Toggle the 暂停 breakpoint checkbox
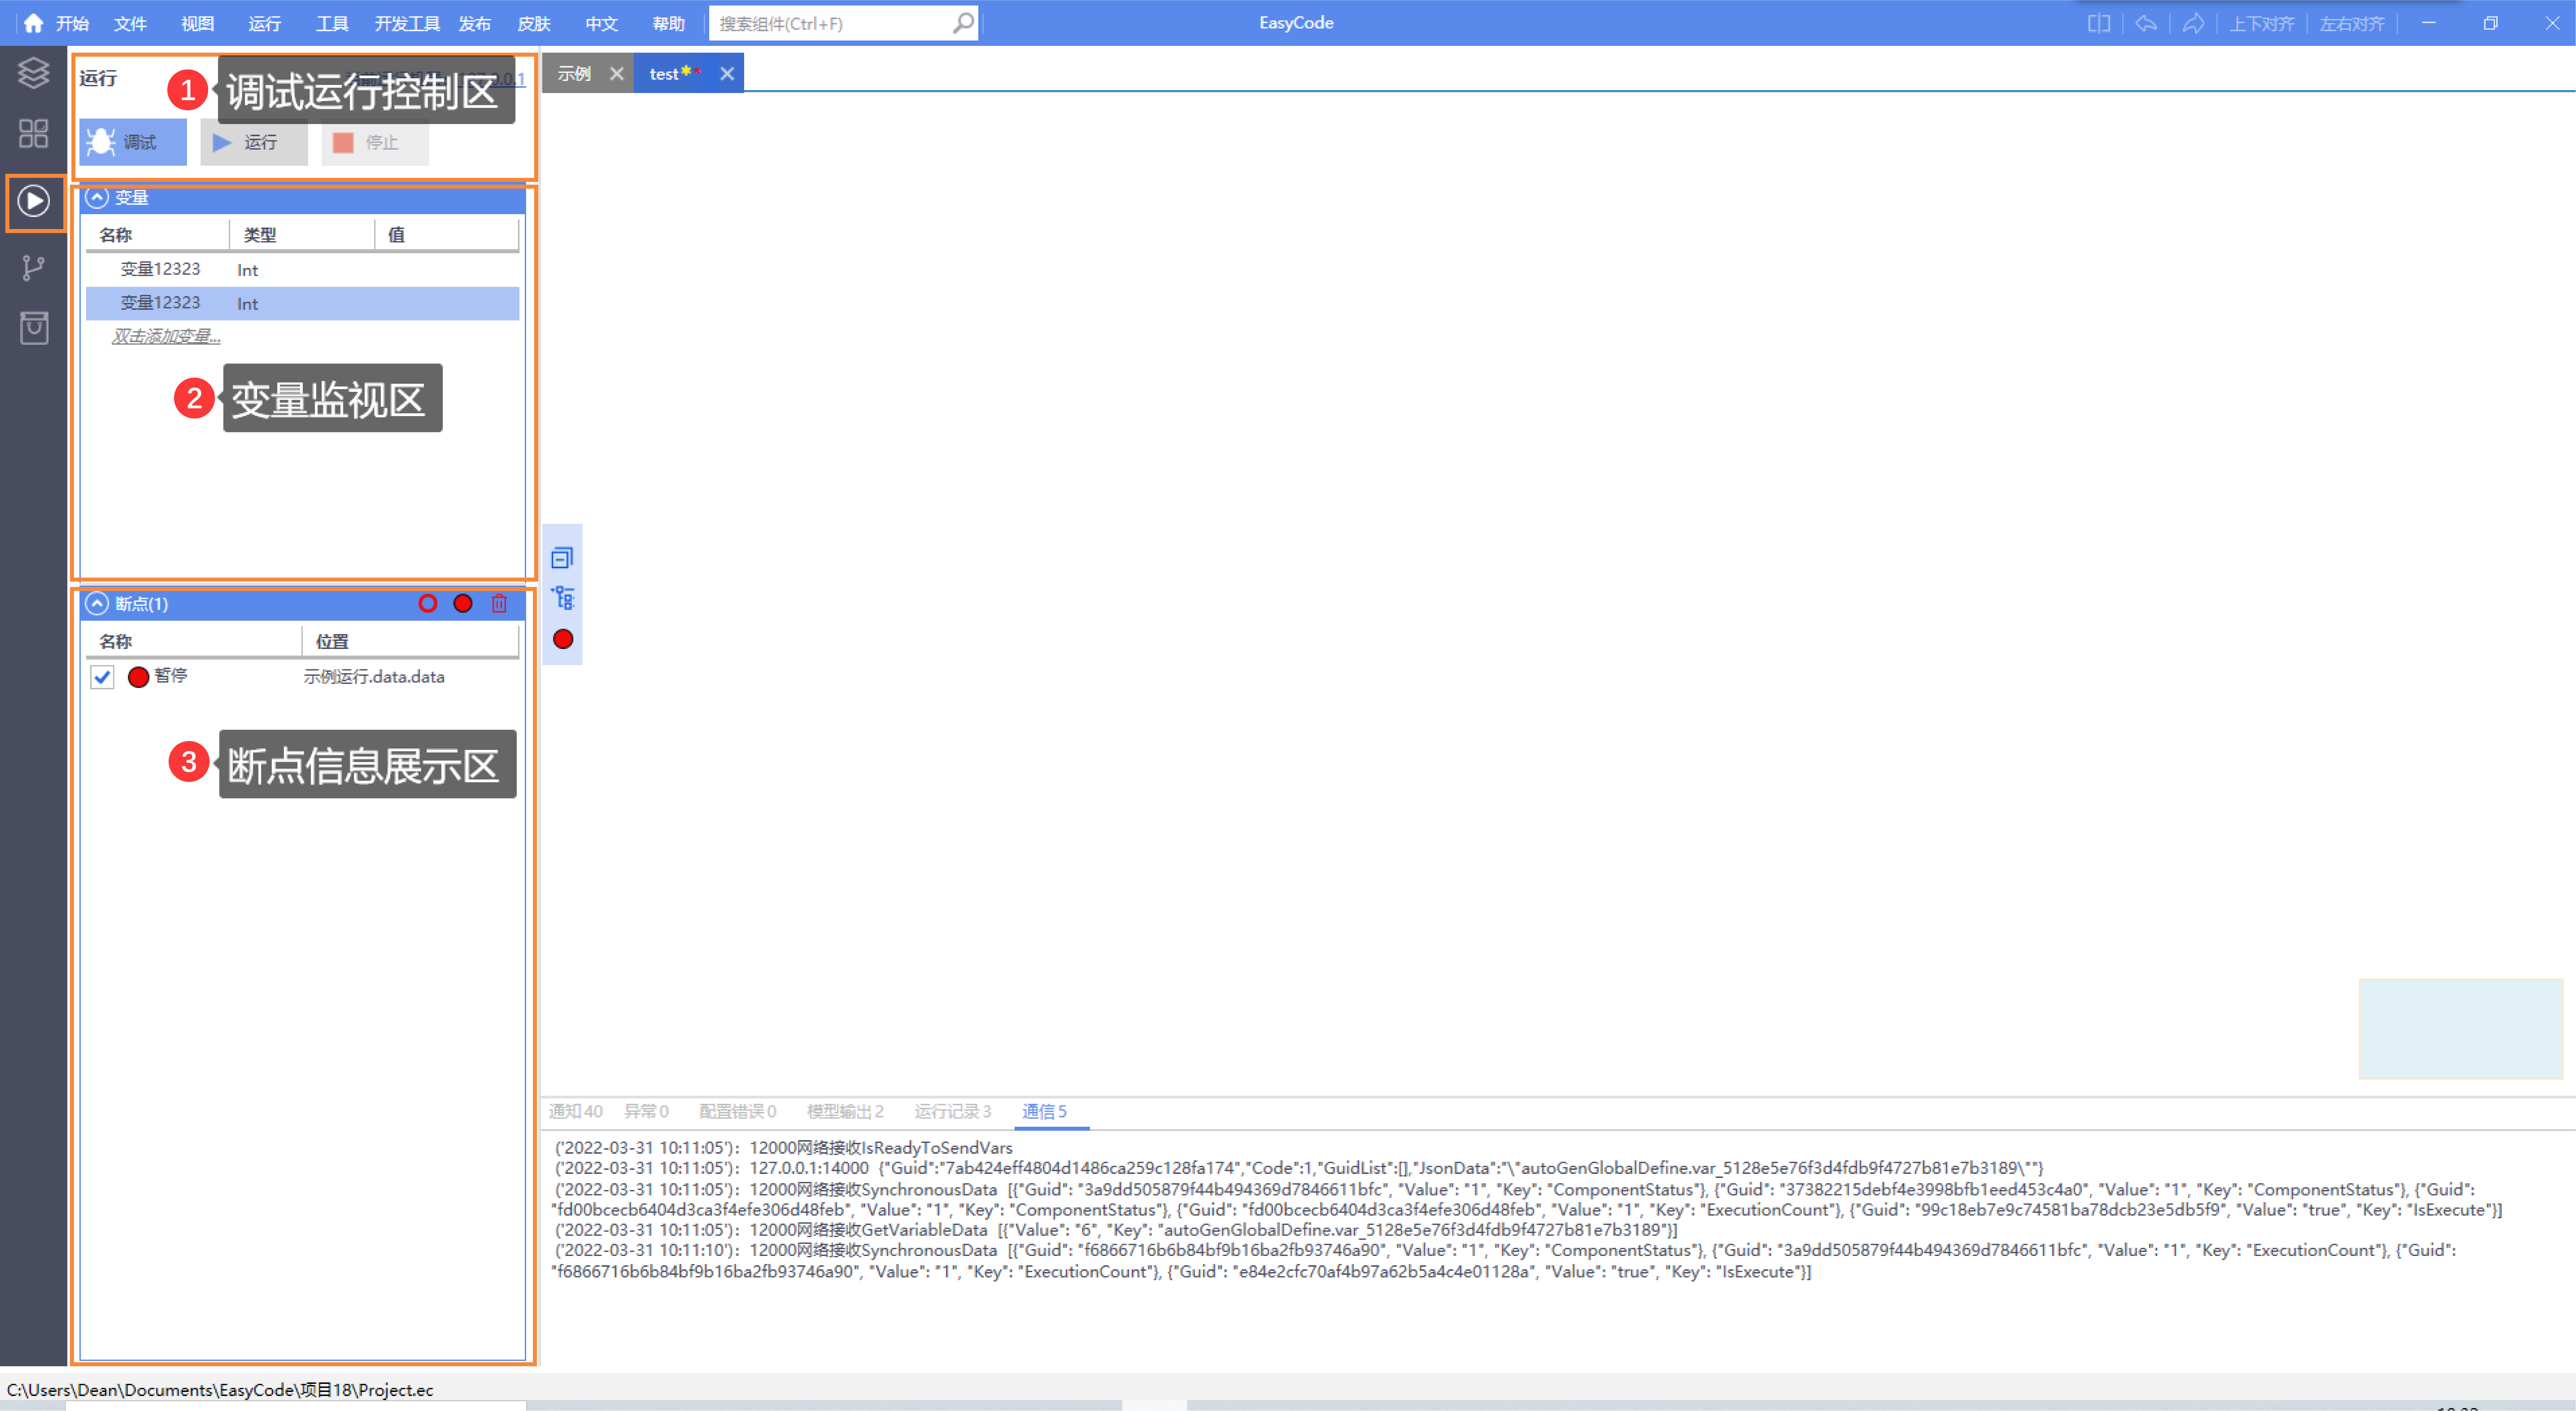 pyautogui.click(x=102, y=677)
